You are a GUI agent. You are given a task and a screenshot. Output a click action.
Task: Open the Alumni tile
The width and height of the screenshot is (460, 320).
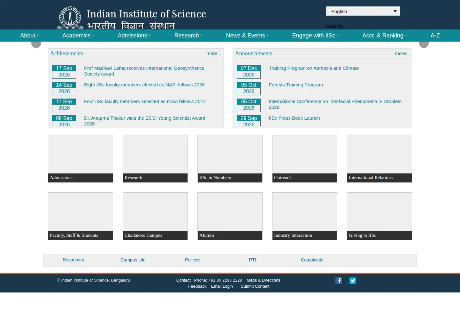[x=230, y=216]
